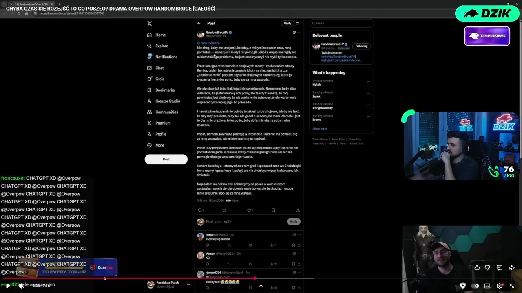Open YouTube comments panel icon
Image resolution: width=522 pixels, height=293 pixels.
[x=500, y=267]
